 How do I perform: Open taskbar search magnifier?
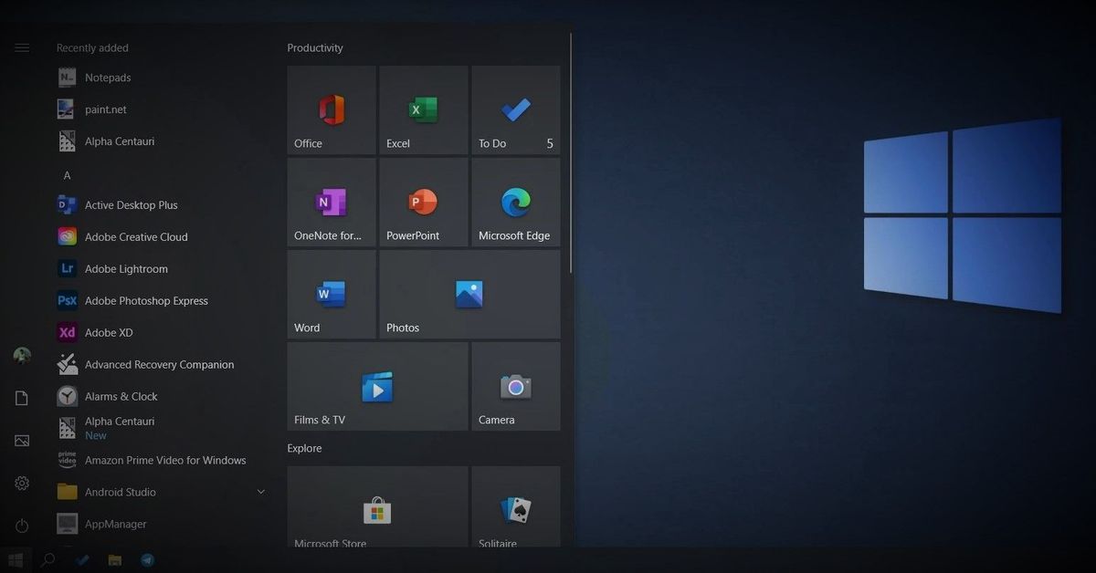(x=48, y=560)
